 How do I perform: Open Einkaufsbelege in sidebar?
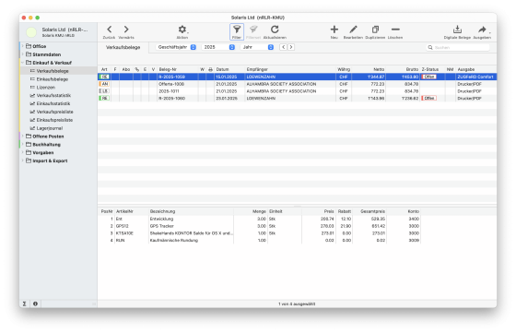tap(59, 79)
